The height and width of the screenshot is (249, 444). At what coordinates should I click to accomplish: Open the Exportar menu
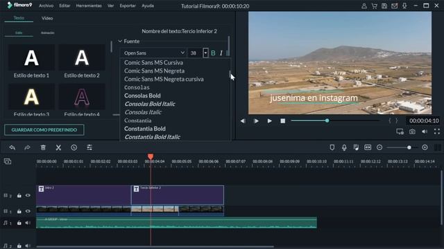(128, 6)
